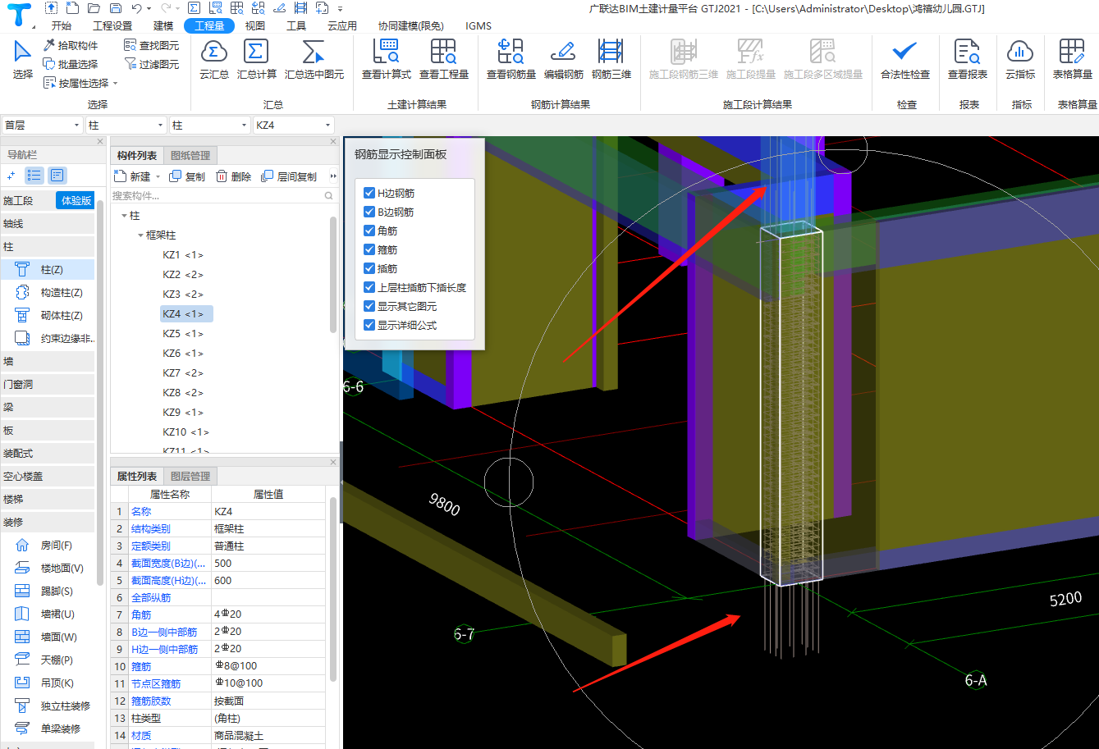Open 查看报表 reports
The image size is (1099, 749).
point(968,59)
